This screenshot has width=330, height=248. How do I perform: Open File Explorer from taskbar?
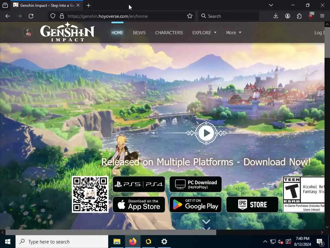tap(117, 242)
